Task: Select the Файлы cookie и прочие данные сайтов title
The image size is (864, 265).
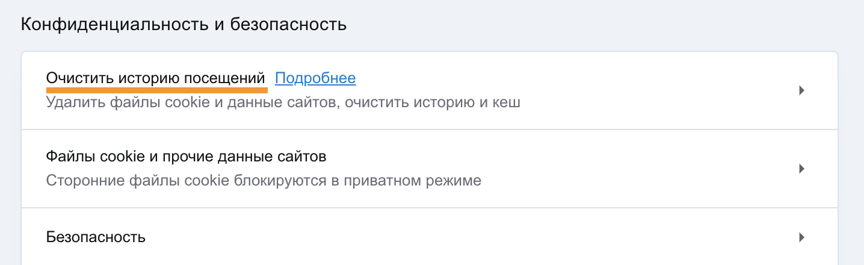Action: click(x=186, y=157)
